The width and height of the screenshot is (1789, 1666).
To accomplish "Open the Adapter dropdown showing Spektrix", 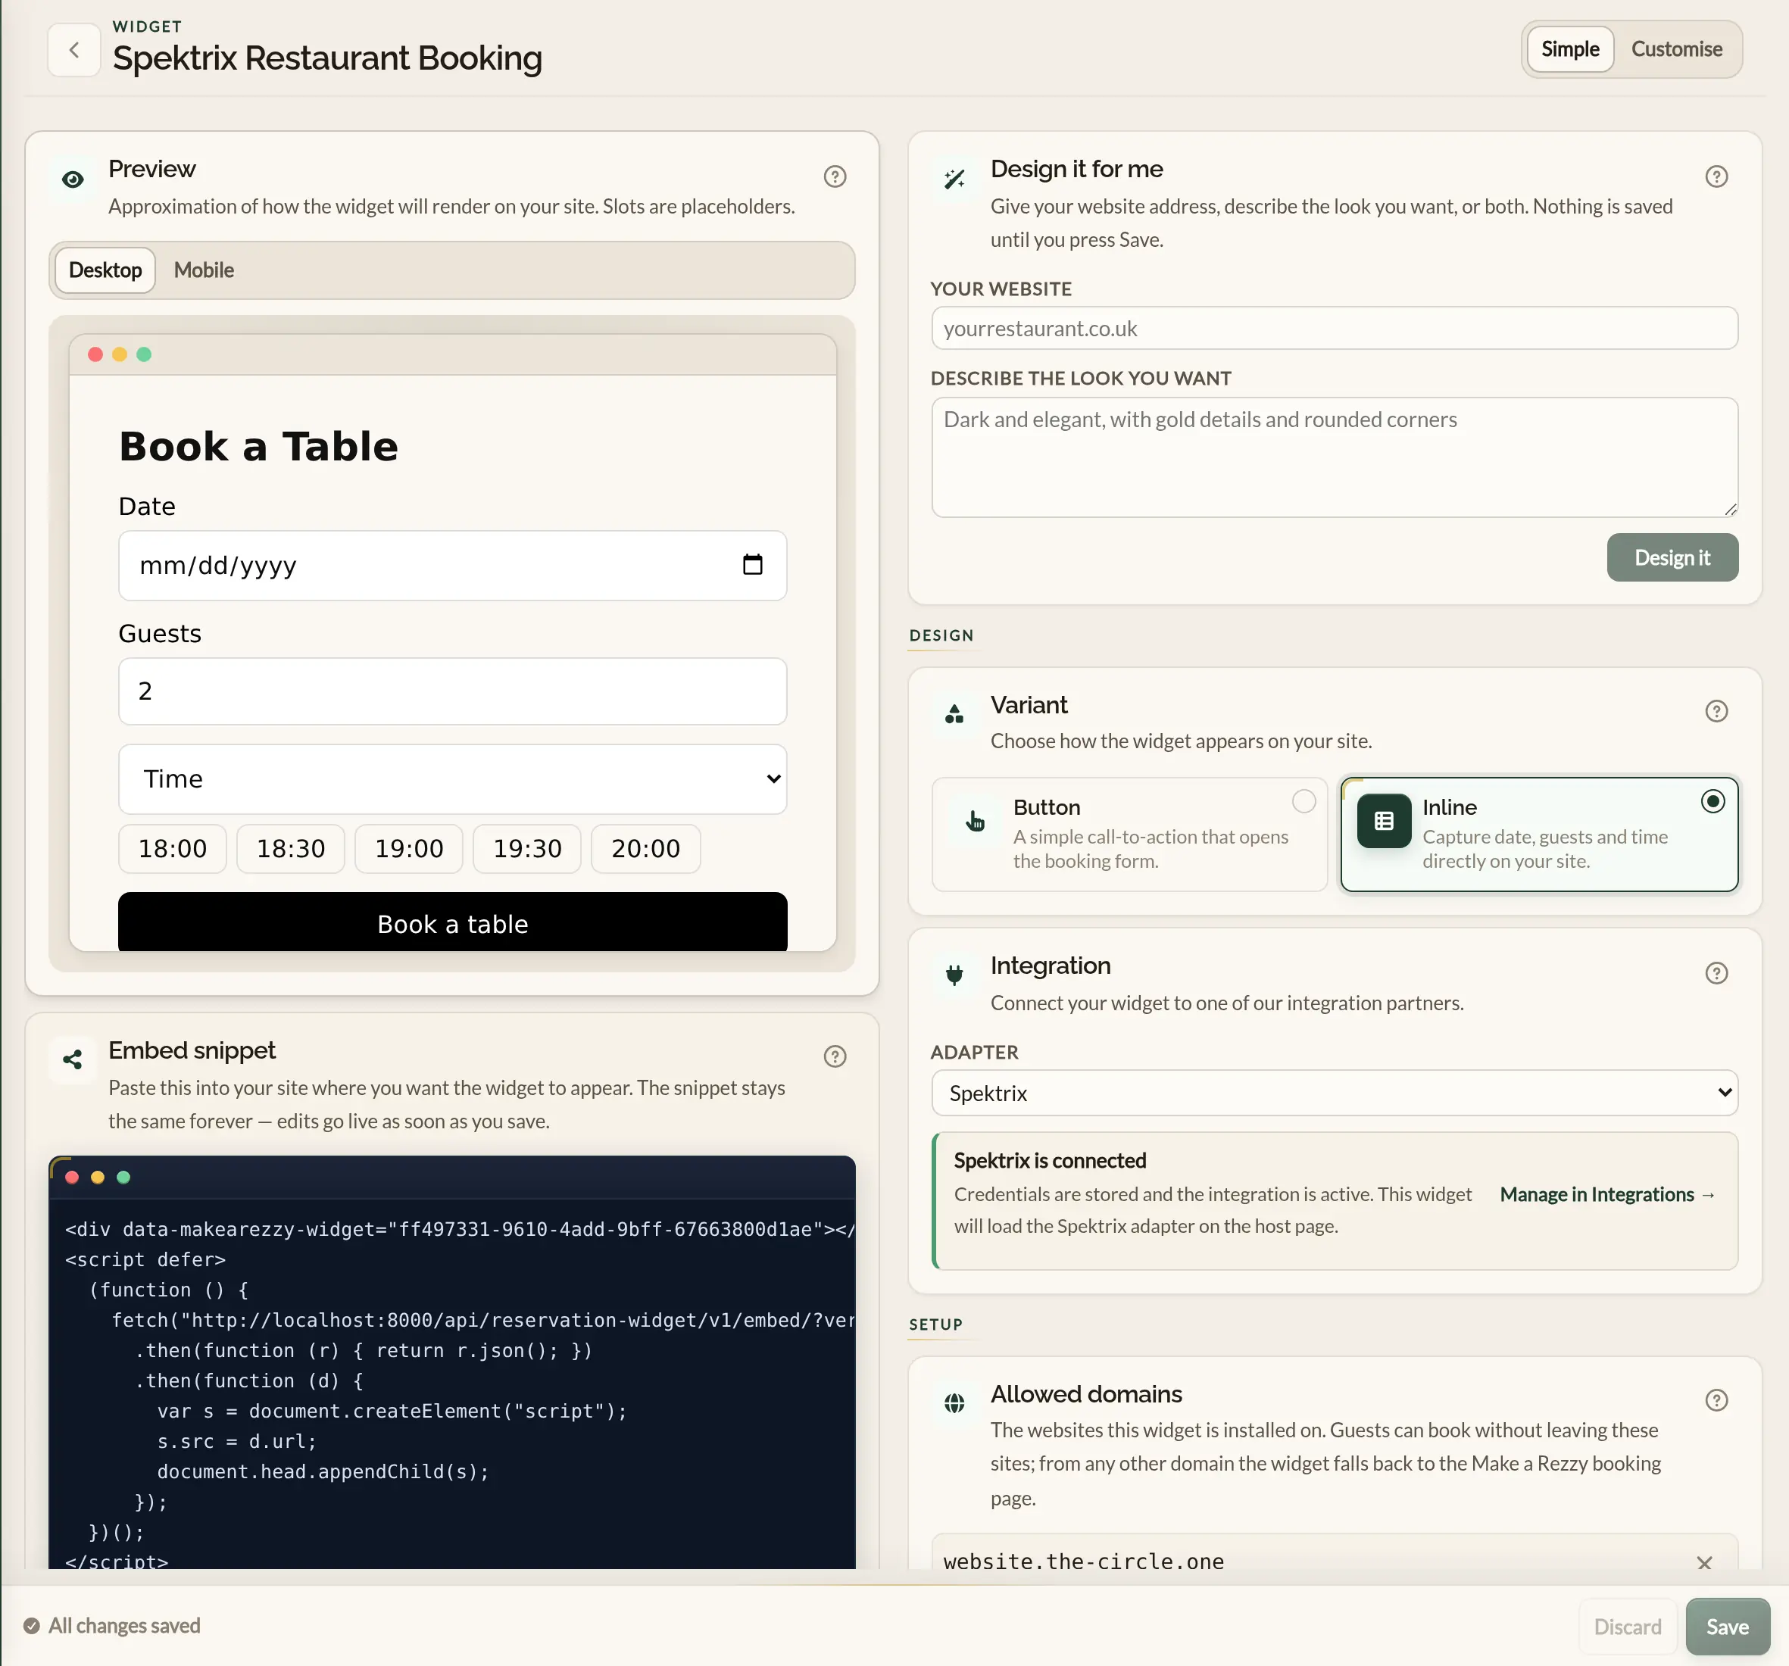I will coord(1334,1093).
